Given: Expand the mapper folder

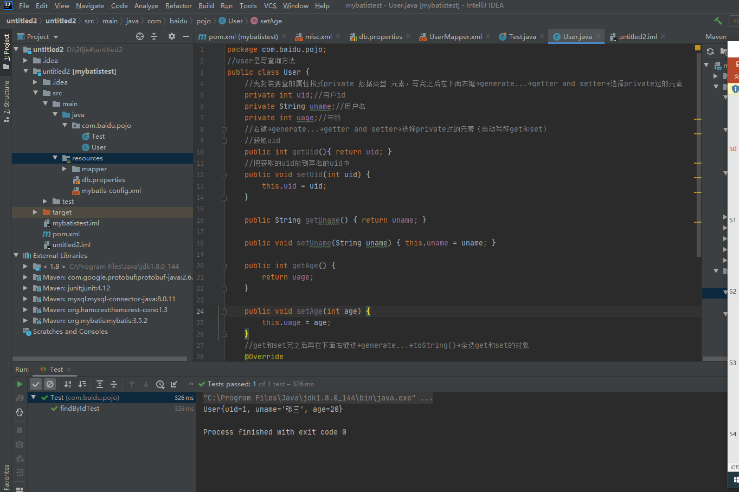Looking at the screenshot, I should (x=65, y=169).
